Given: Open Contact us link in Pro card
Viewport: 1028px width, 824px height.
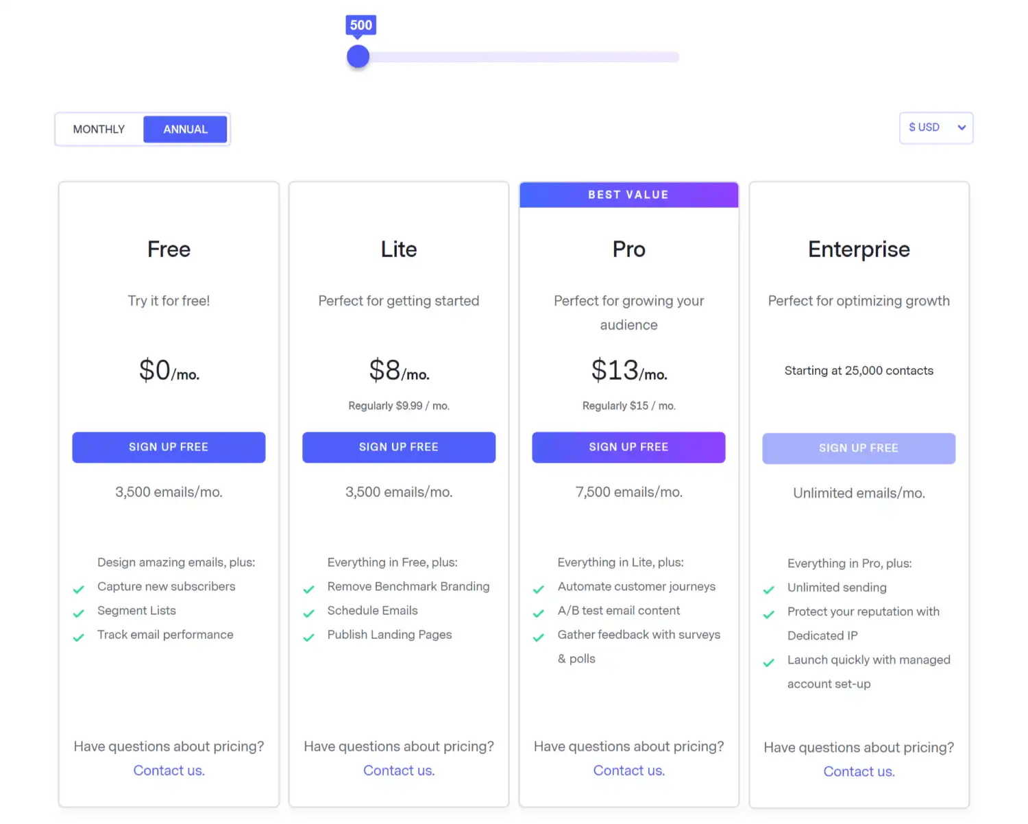Looking at the screenshot, I should 628,771.
